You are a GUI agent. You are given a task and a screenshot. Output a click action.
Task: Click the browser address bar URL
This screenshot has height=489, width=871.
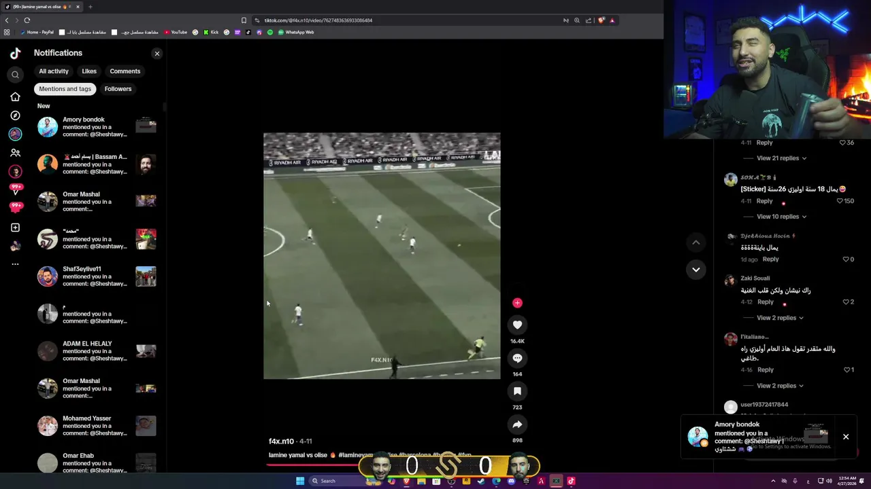pos(318,20)
